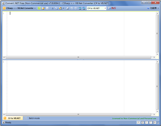Paste using the clipboard icon
Screen dimensions: 161x126
click(x=60, y=8)
